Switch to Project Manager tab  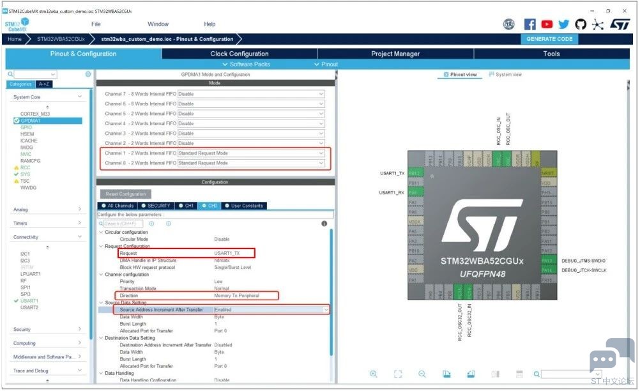coord(395,54)
